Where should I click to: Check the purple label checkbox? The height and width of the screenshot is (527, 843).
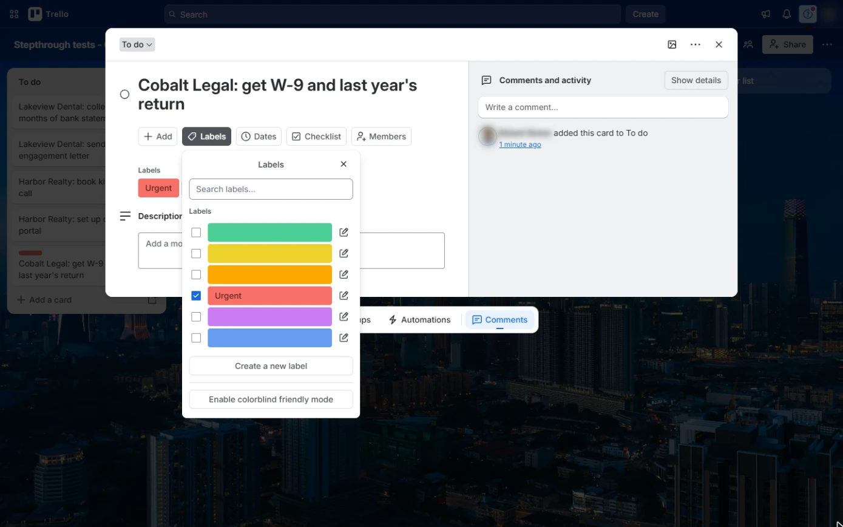tap(196, 316)
